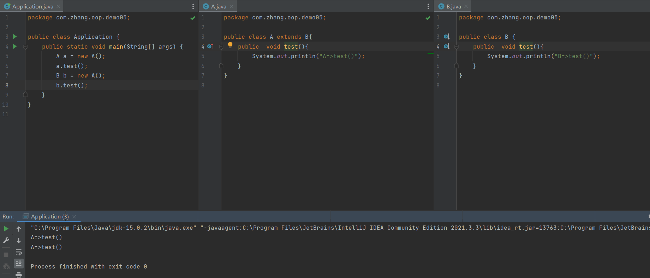Click 'public class Application {' declaration
Image resolution: width=650 pixels, height=278 pixels.
point(74,37)
